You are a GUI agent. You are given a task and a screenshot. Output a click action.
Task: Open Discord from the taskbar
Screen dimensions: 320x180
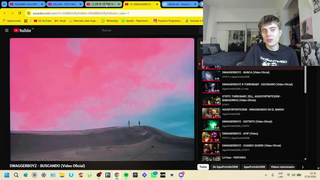[181, 175]
